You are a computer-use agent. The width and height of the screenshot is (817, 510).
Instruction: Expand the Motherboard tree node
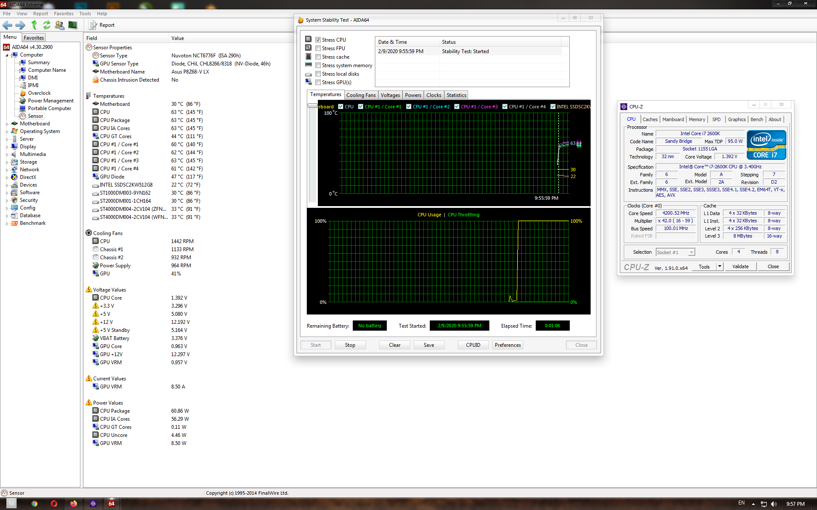[7, 124]
